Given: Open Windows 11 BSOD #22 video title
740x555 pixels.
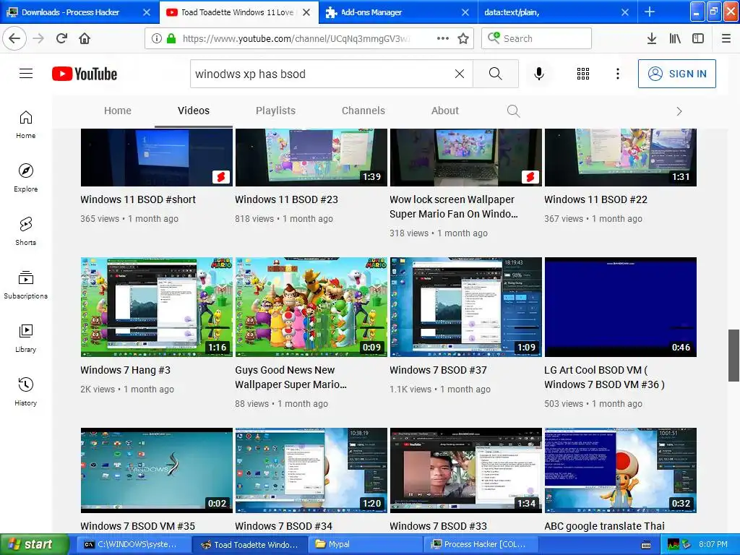Looking at the screenshot, I should click(x=595, y=199).
